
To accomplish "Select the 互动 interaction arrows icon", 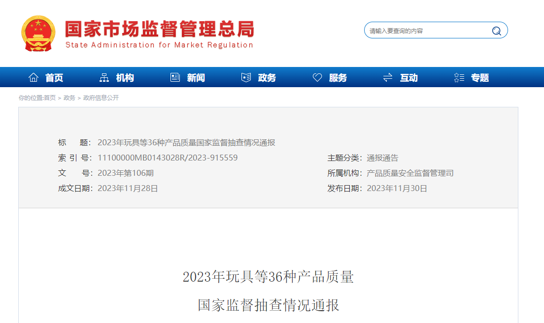I will 388,77.
